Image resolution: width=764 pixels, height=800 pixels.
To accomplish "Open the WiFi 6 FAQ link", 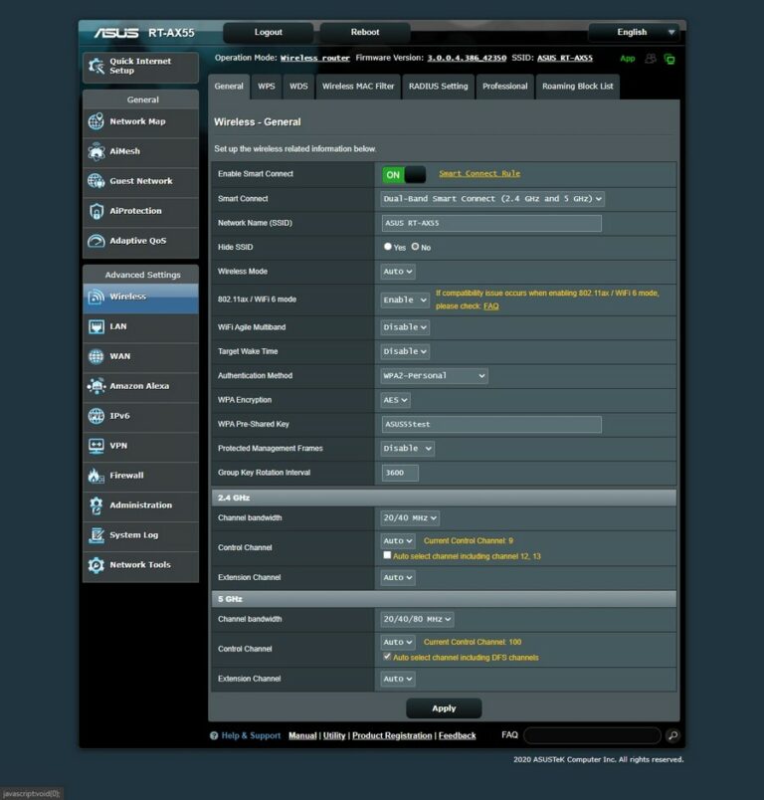I will coord(491,306).
